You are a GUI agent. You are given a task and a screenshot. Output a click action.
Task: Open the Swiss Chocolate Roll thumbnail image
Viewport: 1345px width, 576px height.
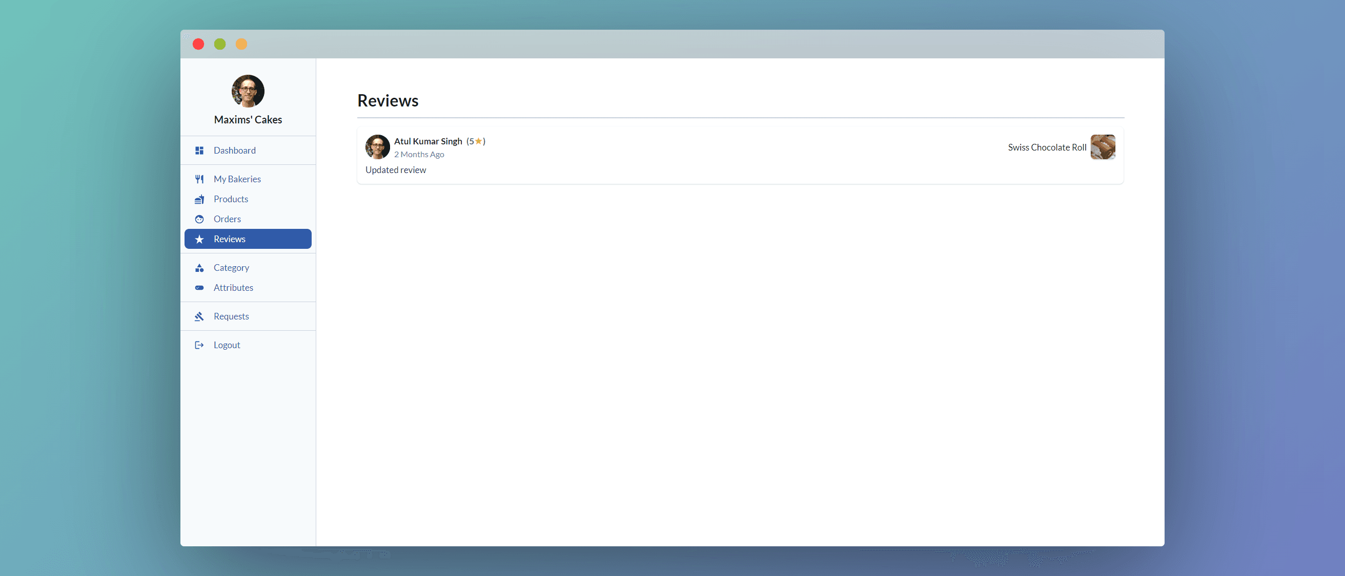click(x=1103, y=147)
